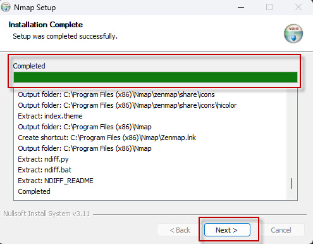Click the Nmap Setup title bar icon

tap(6, 8)
